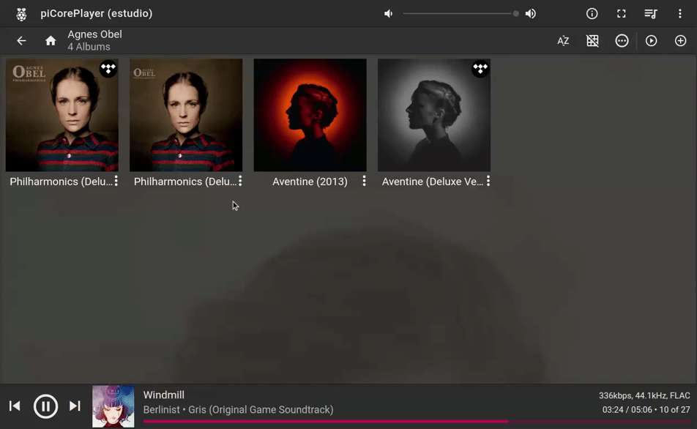Open the Aventine (2013) red album cover

pyautogui.click(x=310, y=115)
